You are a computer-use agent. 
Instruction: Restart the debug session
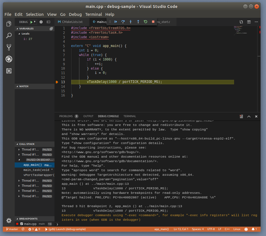(x=145, y=22)
